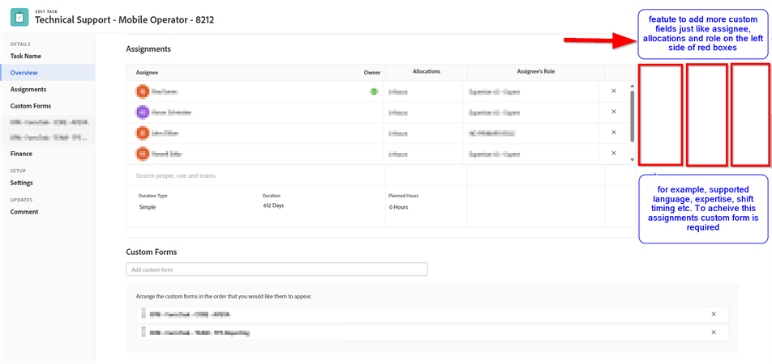Viewport: 772px width, 364px height.
Task: Select Custom Forms in the left sidebar
Action: point(31,106)
